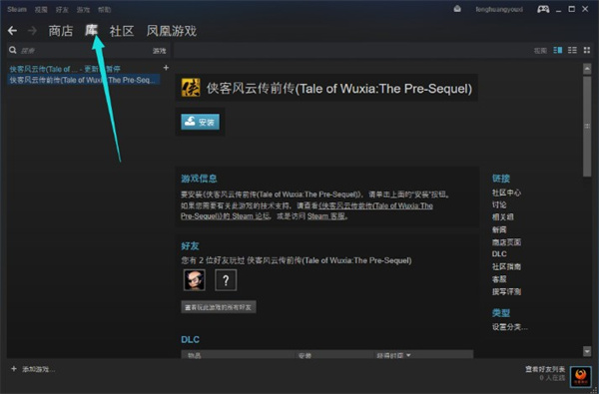Viewport: 599px width, 394px height.
Task: Open the 商店 tab
Action: click(x=60, y=31)
